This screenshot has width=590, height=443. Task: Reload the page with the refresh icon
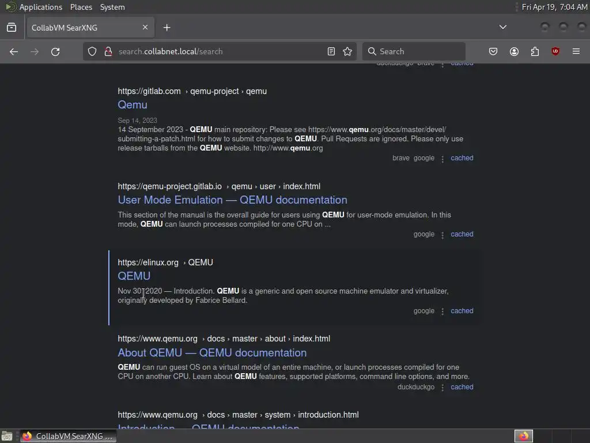click(x=55, y=51)
